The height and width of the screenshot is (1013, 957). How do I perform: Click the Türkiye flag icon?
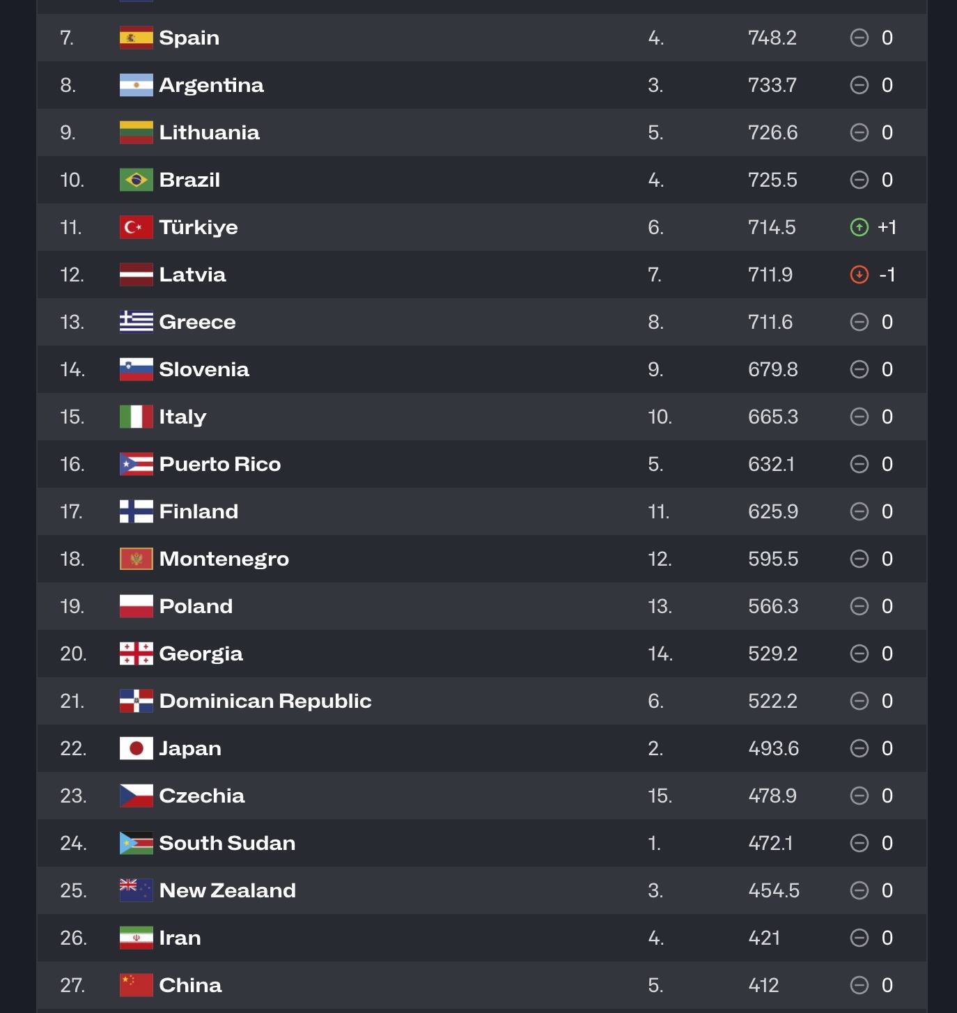click(136, 227)
